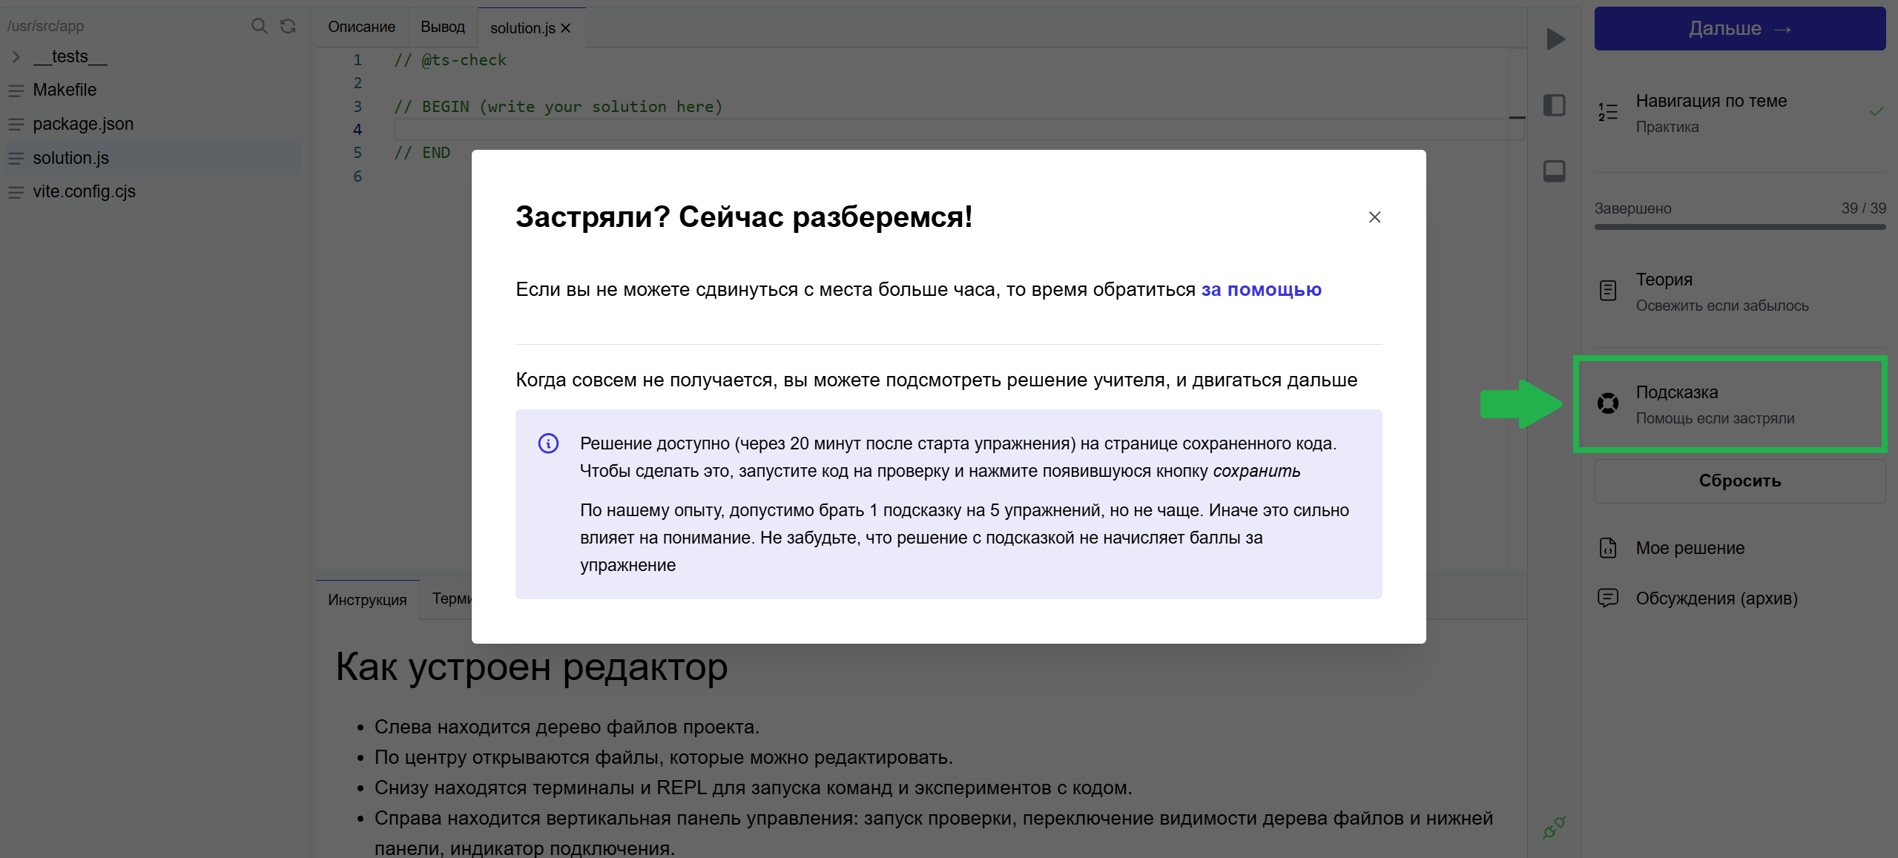Click the за помощью link
This screenshot has width=1898, height=858.
(1261, 289)
